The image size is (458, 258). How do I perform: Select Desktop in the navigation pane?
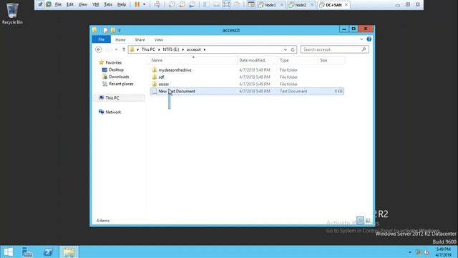pos(116,70)
